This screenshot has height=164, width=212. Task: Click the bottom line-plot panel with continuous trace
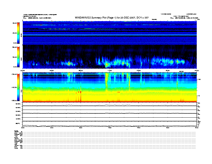[110, 124]
